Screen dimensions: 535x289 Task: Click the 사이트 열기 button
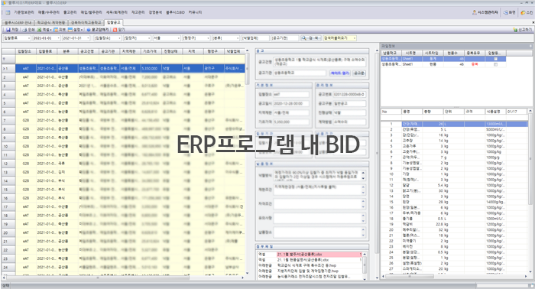click(x=340, y=73)
